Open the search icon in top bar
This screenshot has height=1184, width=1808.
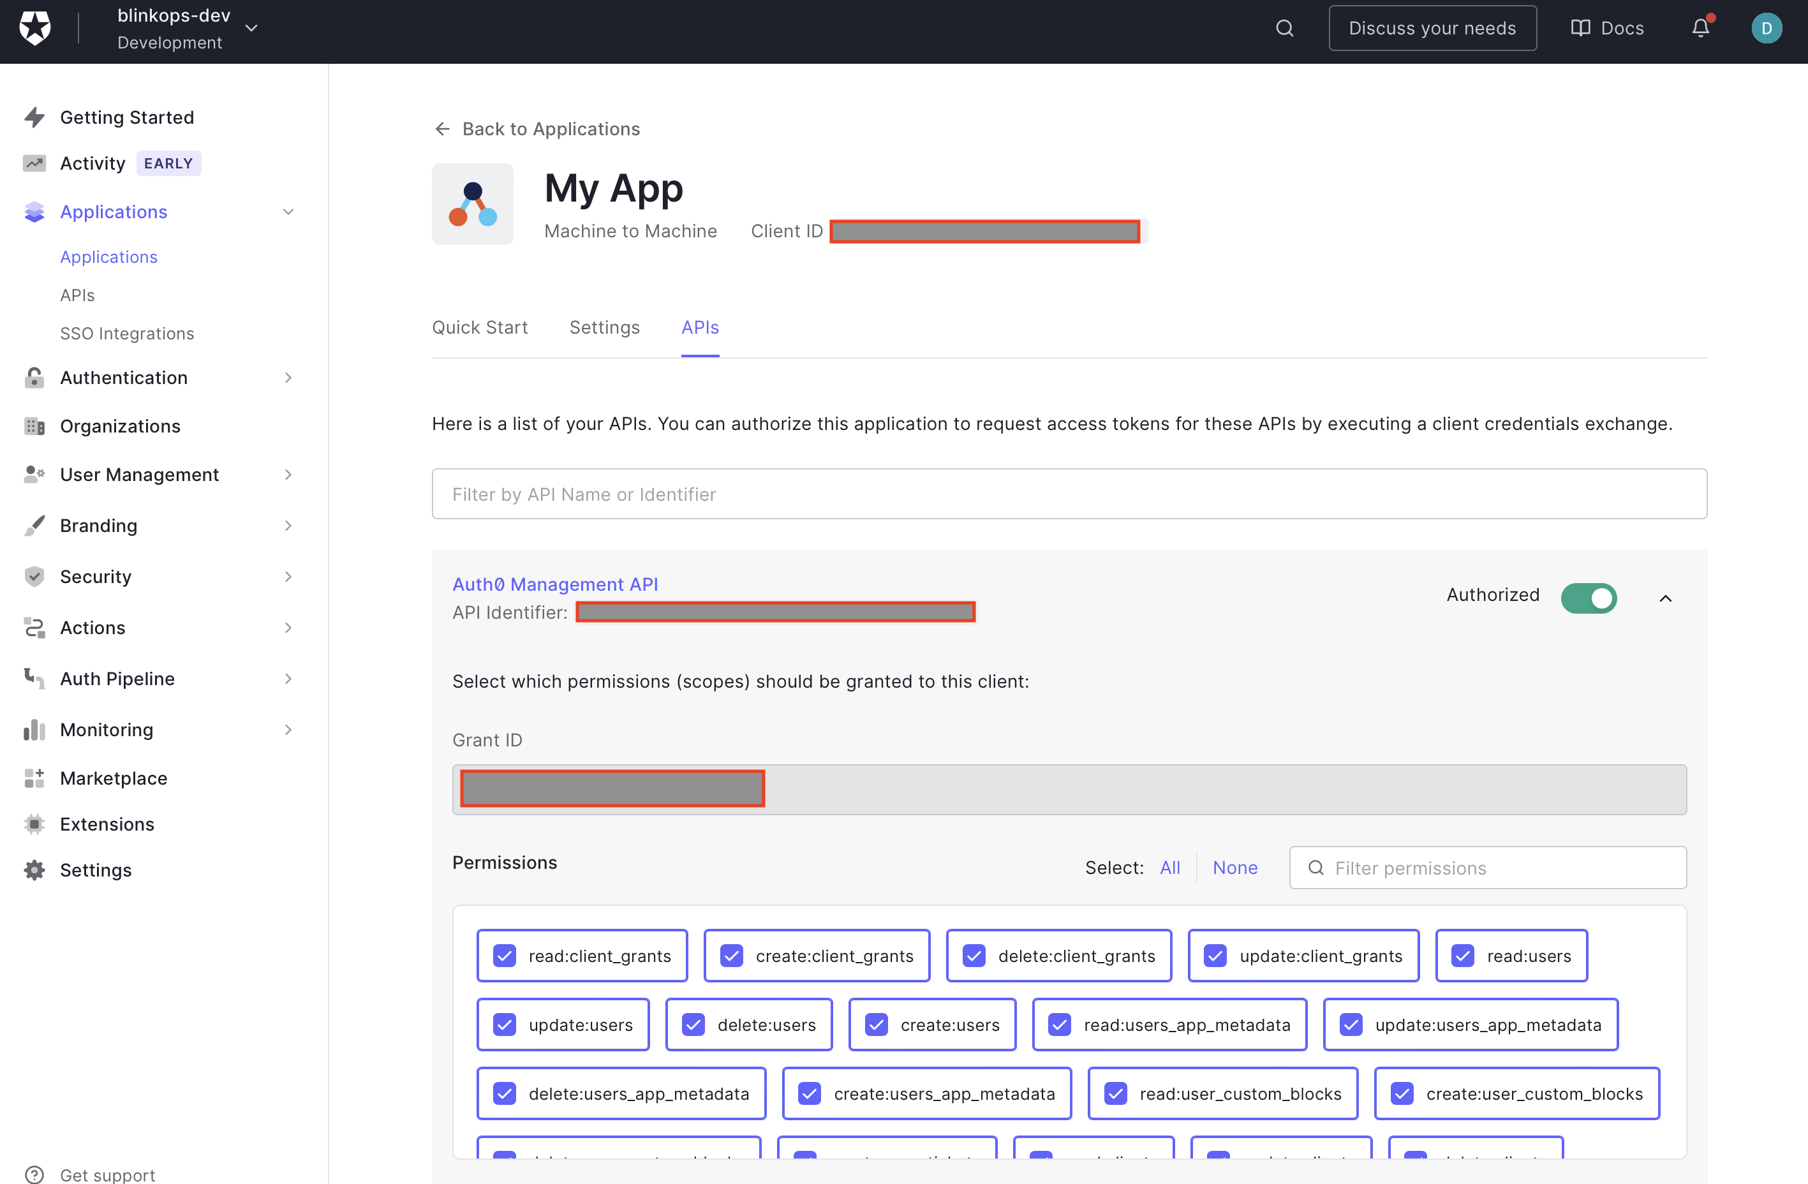click(1284, 28)
